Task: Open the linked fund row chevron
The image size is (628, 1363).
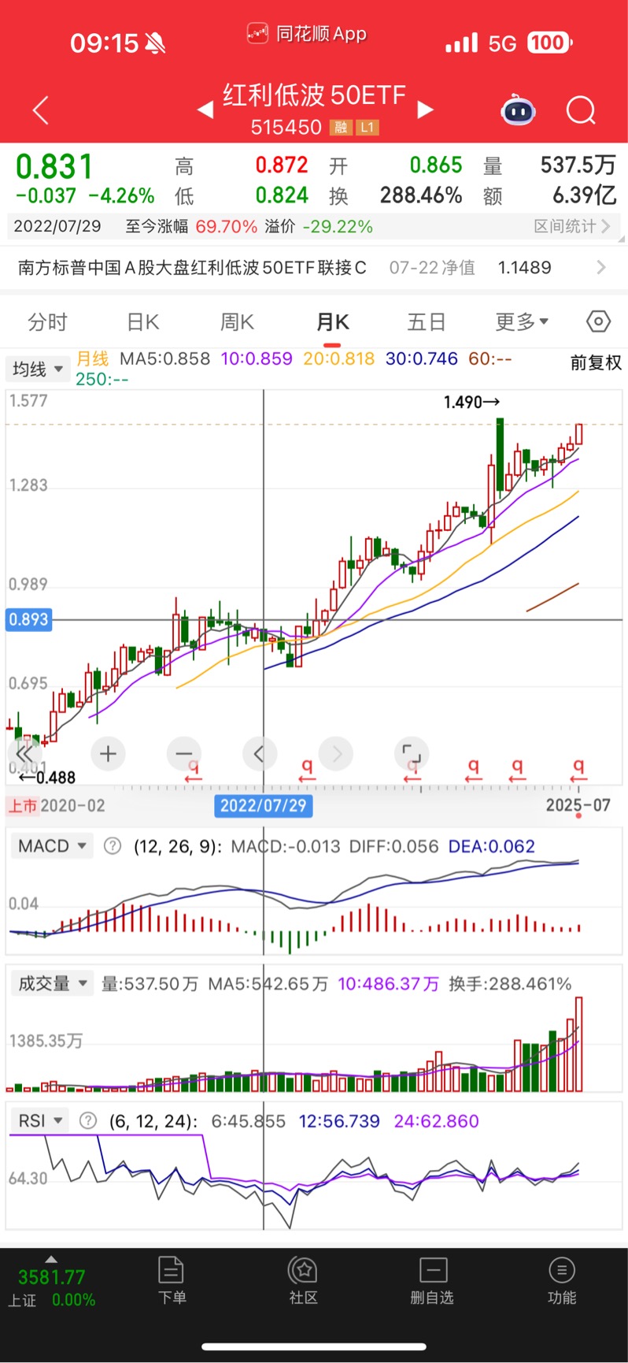Action: pos(601,268)
